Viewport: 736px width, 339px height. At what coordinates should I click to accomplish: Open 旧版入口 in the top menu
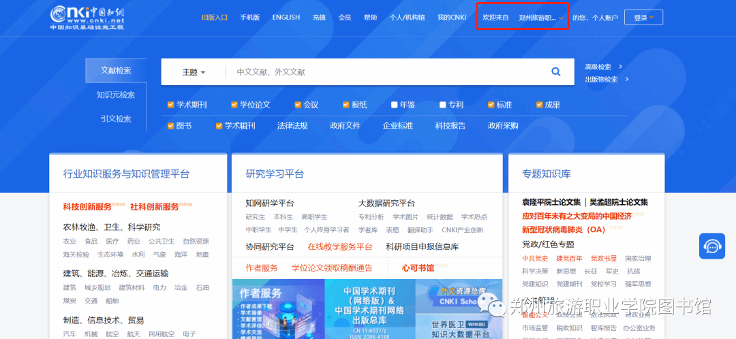pos(214,18)
